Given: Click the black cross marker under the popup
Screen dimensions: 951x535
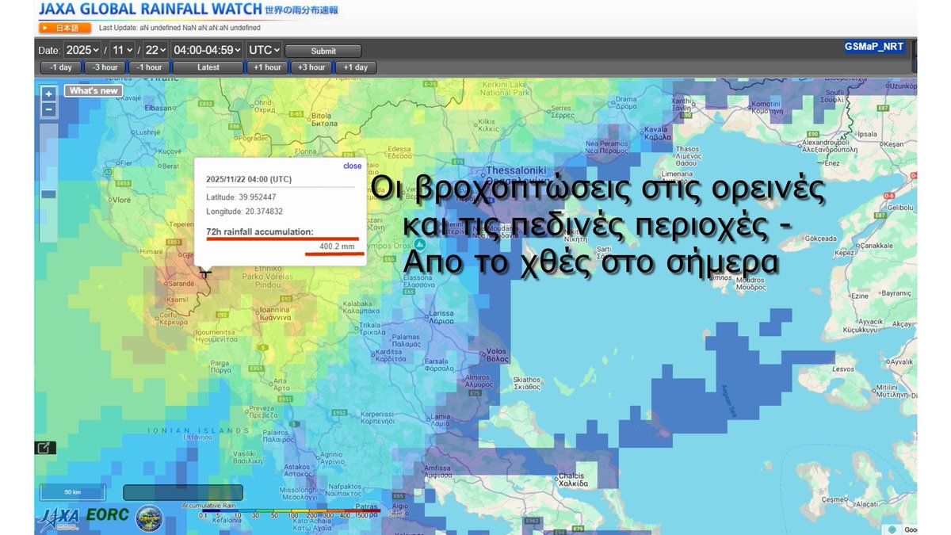Looking at the screenshot, I should (x=205, y=273).
